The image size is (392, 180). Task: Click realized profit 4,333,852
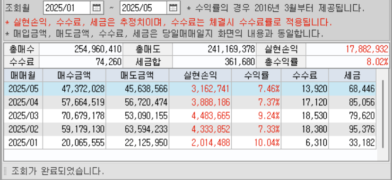(x=211, y=129)
